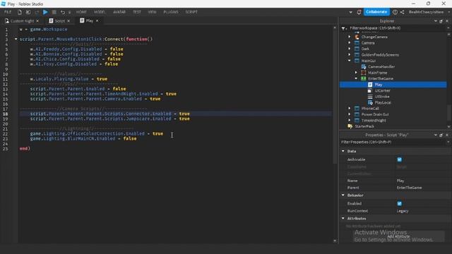Open the FILE menu
452x254 pixels.
point(8,12)
